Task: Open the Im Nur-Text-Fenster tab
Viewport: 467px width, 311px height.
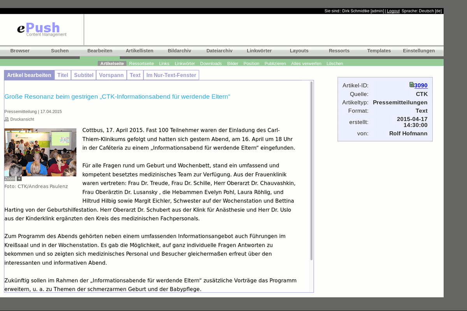Action: [x=171, y=75]
